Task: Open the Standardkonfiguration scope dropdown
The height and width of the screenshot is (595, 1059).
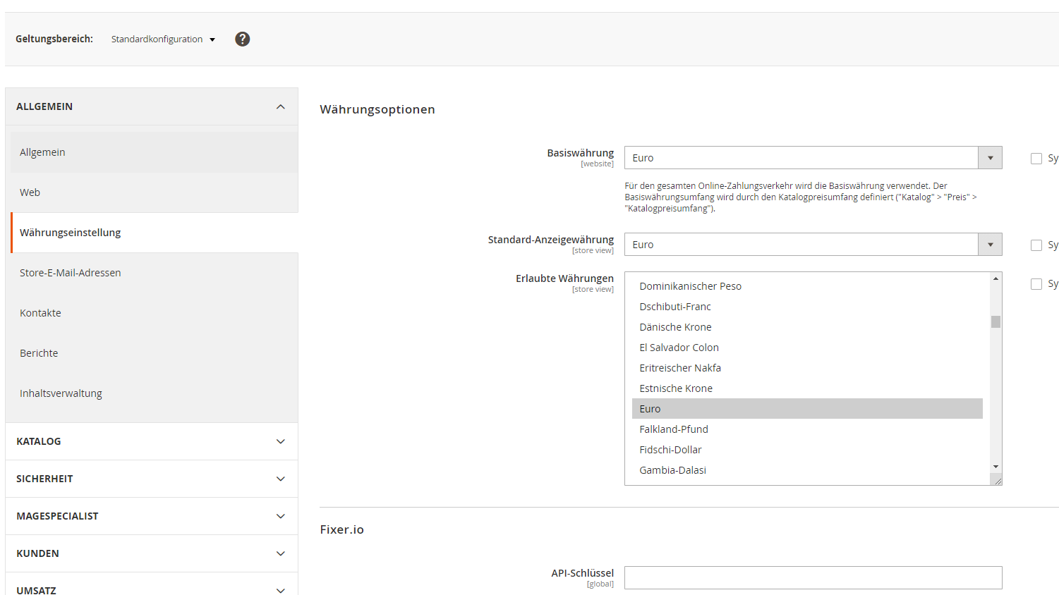Action: pos(162,39)
